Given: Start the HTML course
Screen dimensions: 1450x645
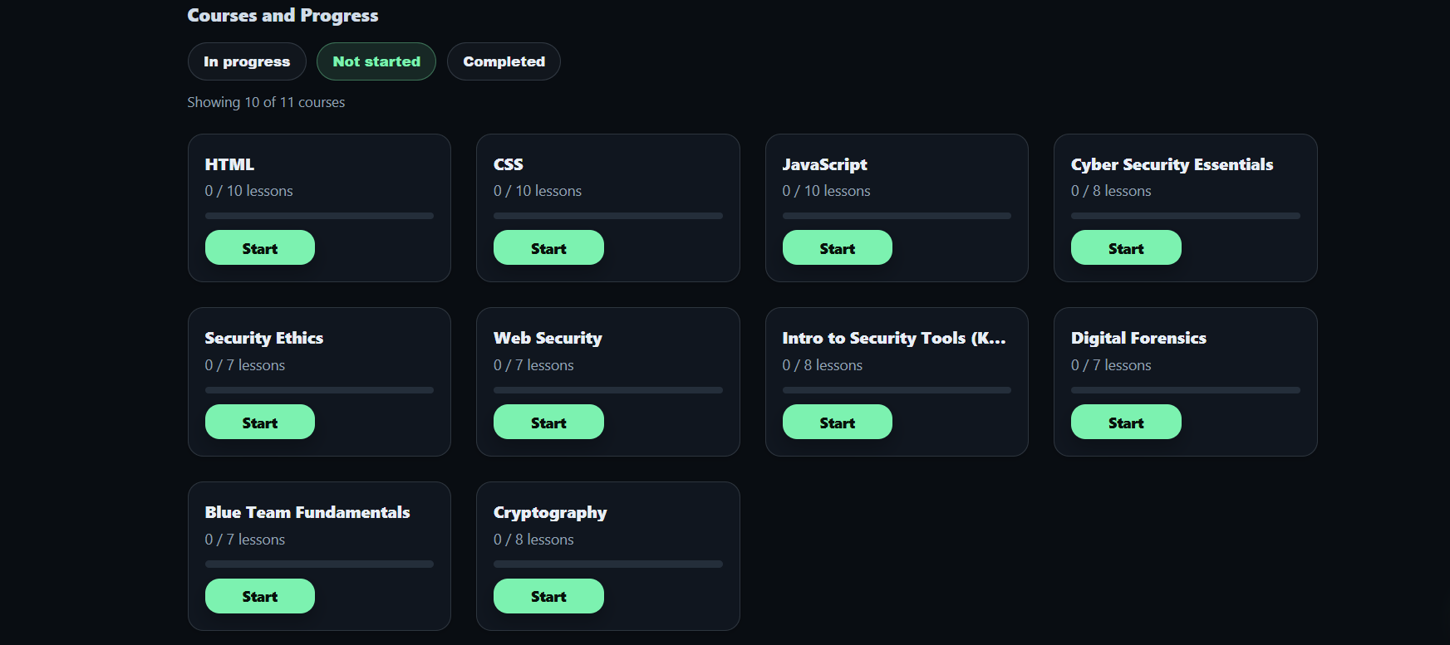Looking at the screenshot, I should coord(259,248).
